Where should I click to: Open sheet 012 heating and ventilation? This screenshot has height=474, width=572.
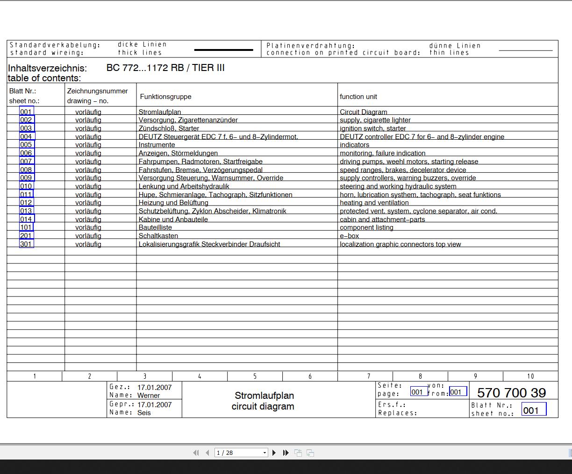point(27,203)
